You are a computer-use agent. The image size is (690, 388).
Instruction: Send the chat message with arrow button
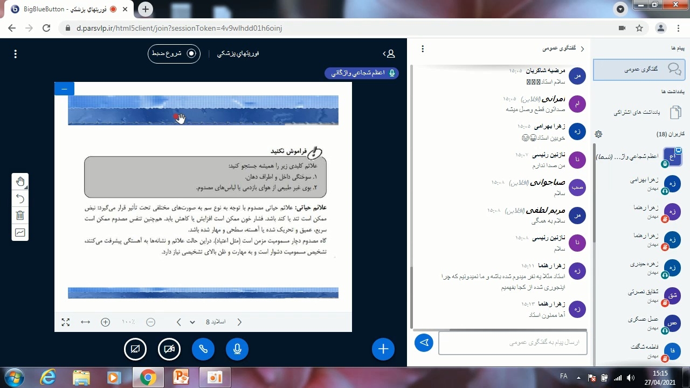(x=424, y=343)
